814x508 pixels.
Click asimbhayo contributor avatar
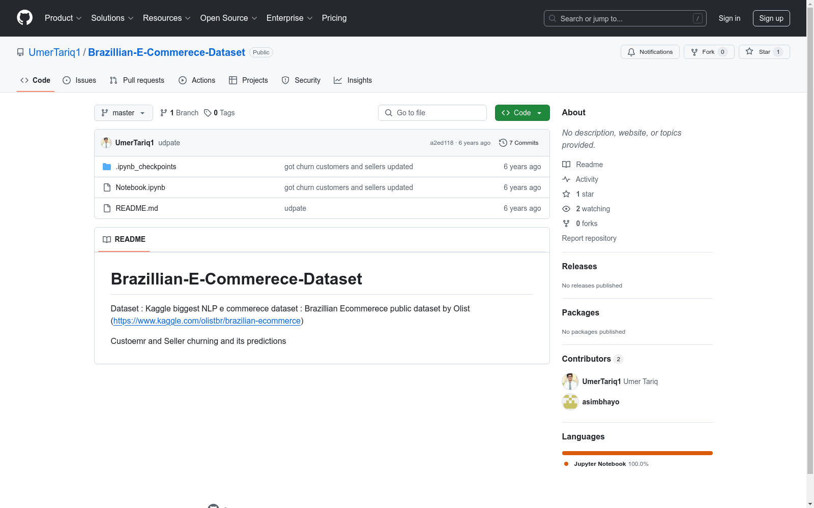click(570, 402)
